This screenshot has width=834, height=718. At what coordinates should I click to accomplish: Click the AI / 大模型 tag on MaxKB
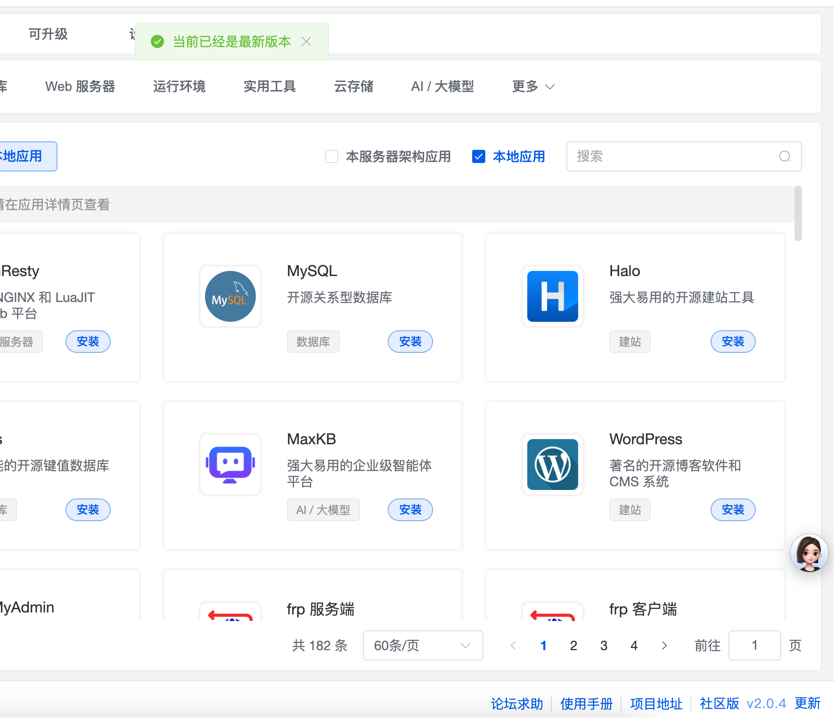[x=323, y=510]
